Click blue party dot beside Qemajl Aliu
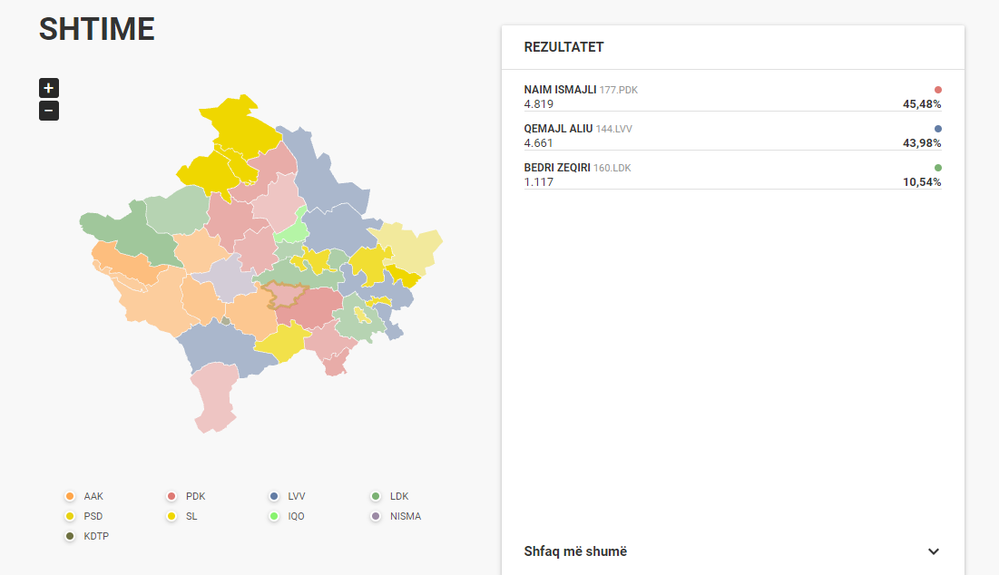Viewport: 999px width, 575px height. pos(938,129)
